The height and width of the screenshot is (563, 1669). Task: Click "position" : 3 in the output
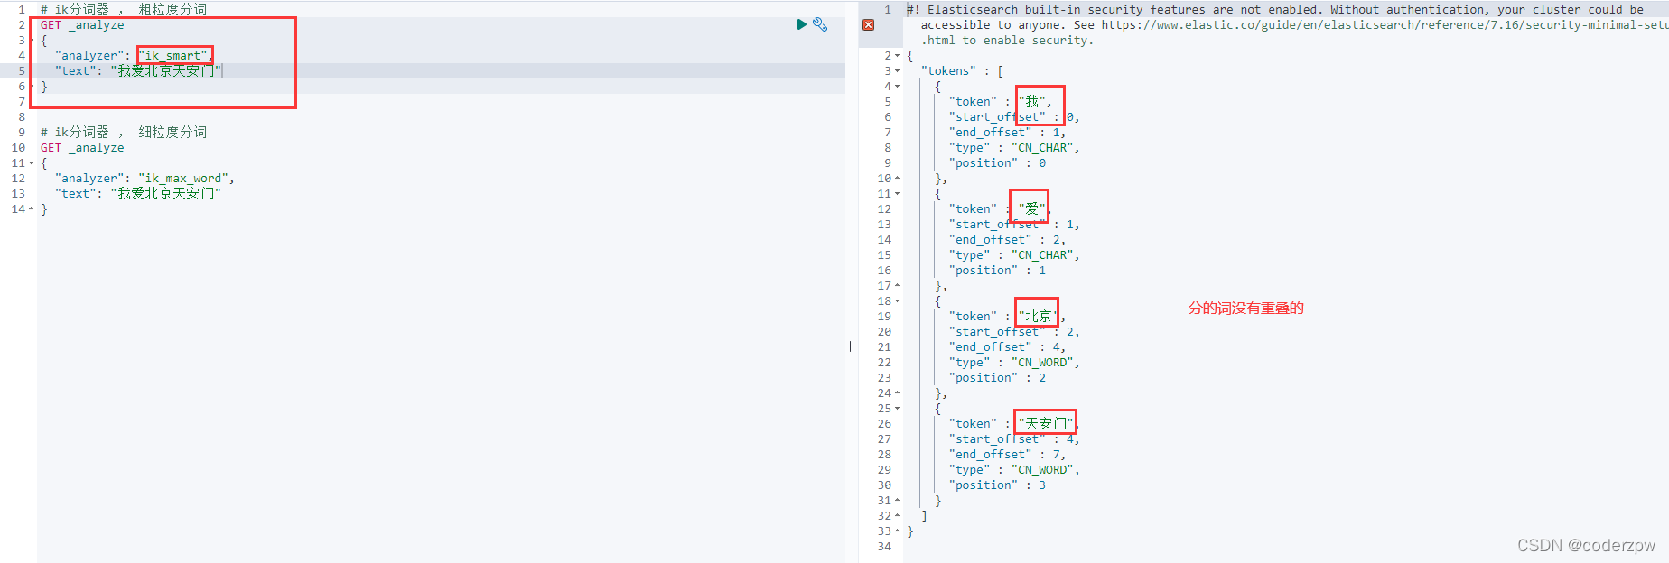pyautogui.click(x=997, y=485)
